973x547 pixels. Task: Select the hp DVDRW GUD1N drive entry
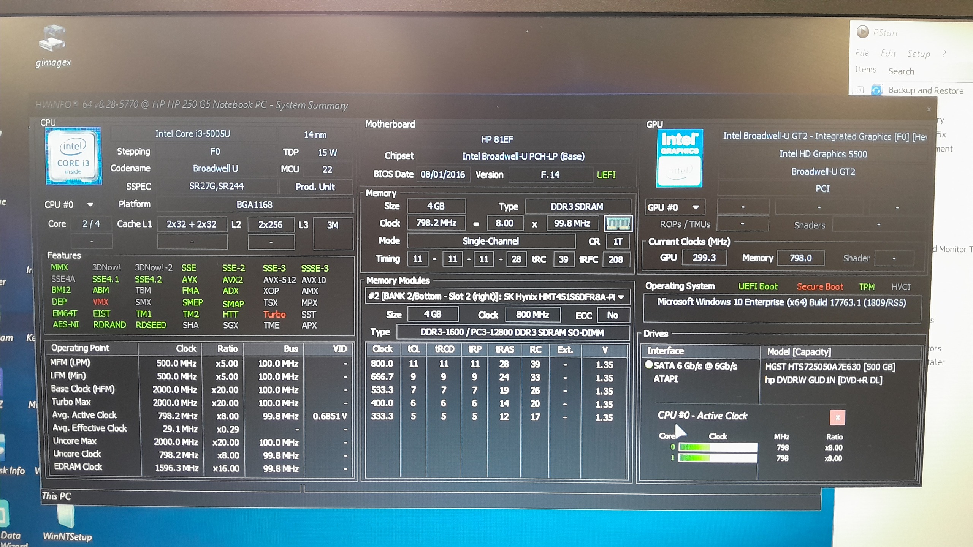(823, 380)
